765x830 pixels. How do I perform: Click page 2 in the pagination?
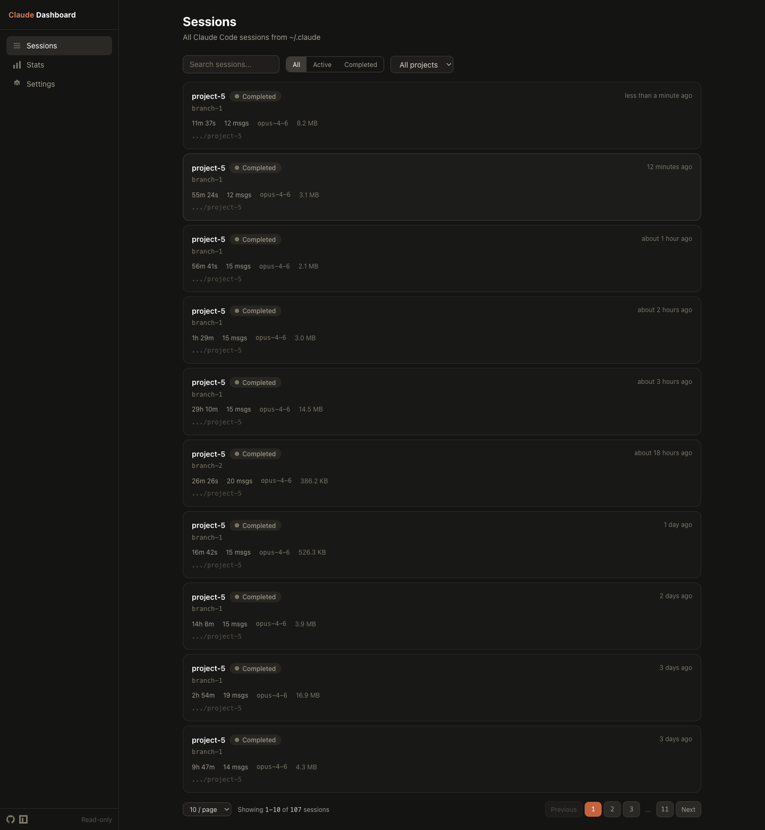pos(612,809)
